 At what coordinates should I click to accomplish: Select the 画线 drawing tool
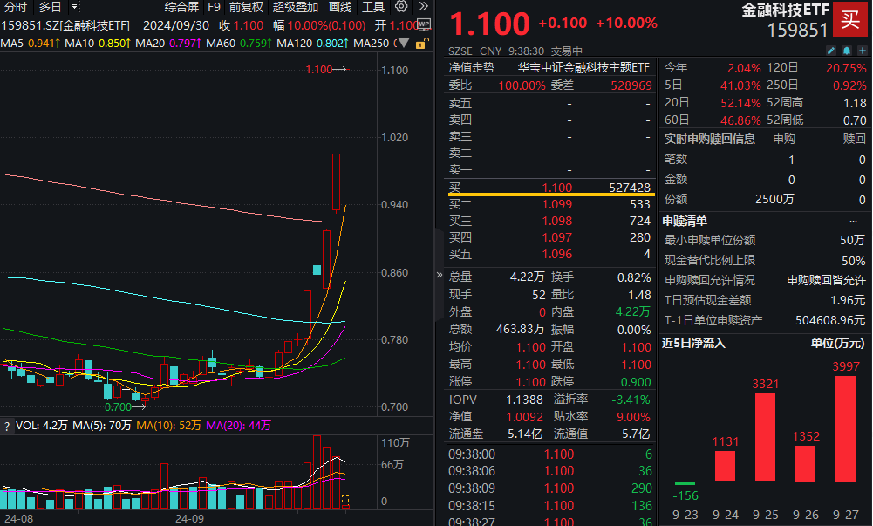[x=339, y=6]
